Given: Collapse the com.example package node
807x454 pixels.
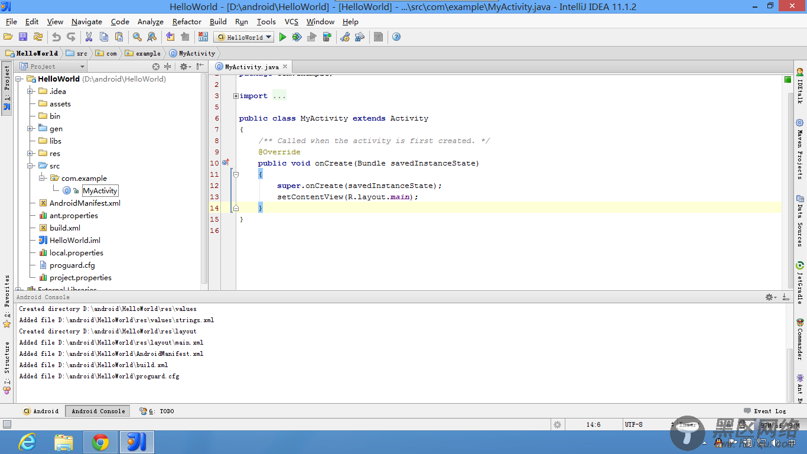Looking at the screenshot, I should pyautogui.click(x=42, y=178).
